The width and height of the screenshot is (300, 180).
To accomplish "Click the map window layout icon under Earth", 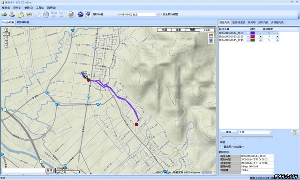I will pyautogui.click(x=211, y=36).
